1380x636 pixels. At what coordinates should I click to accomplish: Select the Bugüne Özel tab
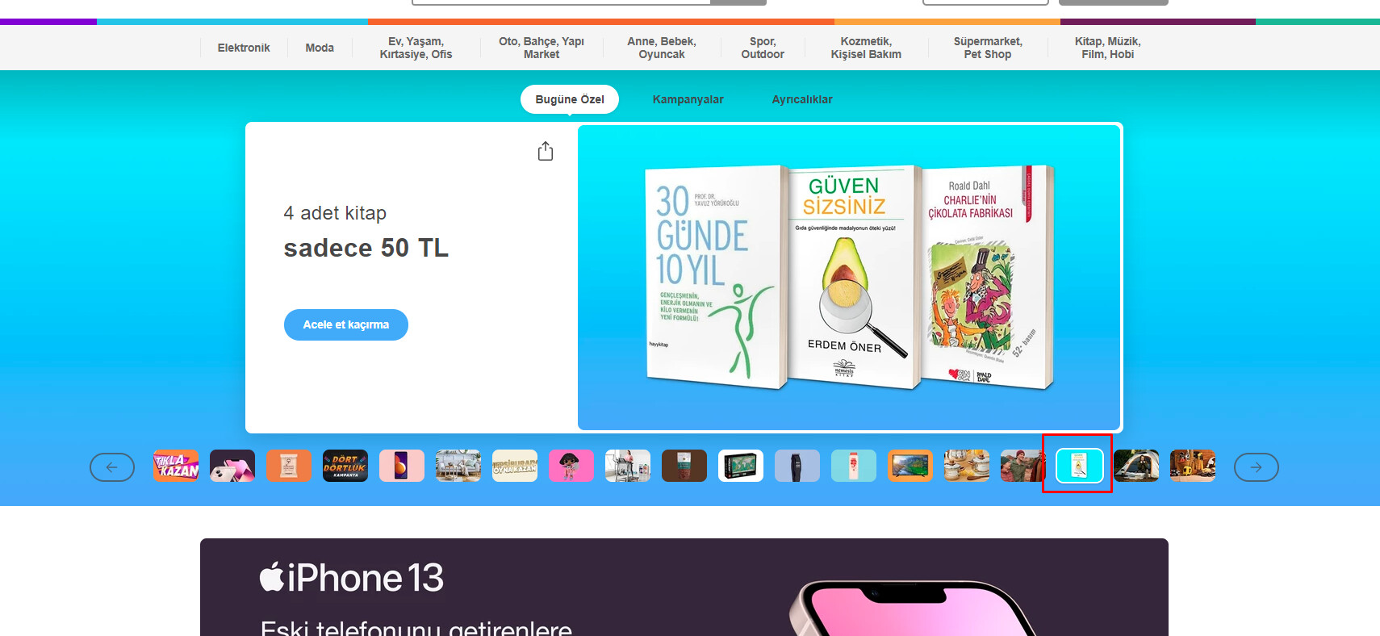(570, 99)
